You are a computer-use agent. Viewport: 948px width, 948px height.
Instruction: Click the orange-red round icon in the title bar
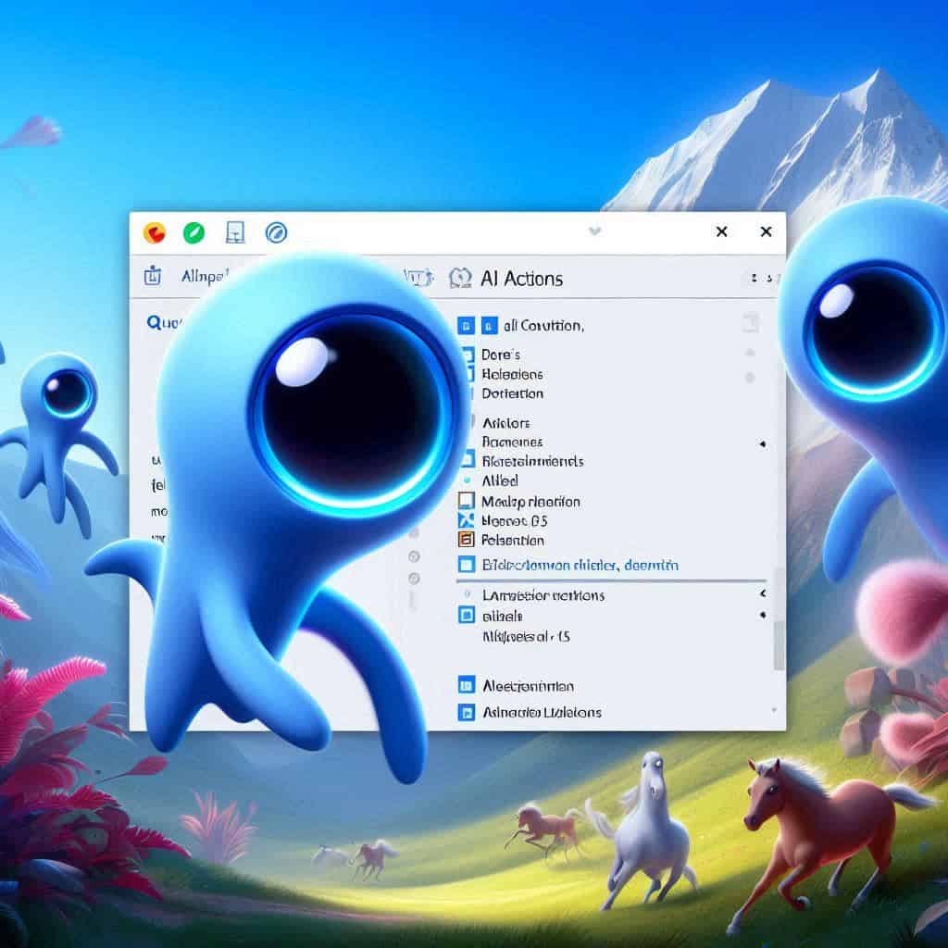click(155, 232)
